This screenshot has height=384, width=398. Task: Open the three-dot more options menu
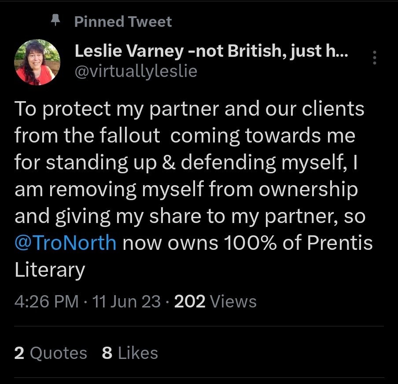click(375, 58)
